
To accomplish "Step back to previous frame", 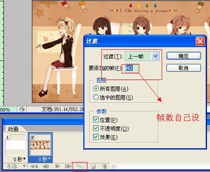I will (45, 166).
